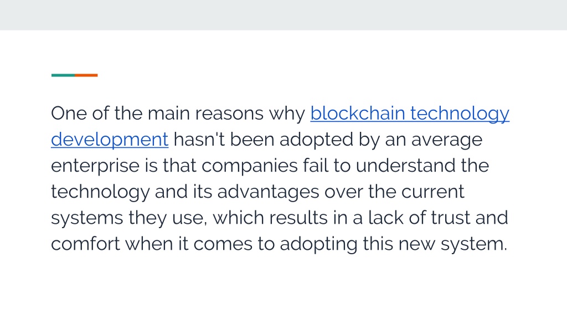The width and height of the screenshot is (567, 319).
Task: Click the underlined 'development' link text
Action: click(x=110, y=140)
